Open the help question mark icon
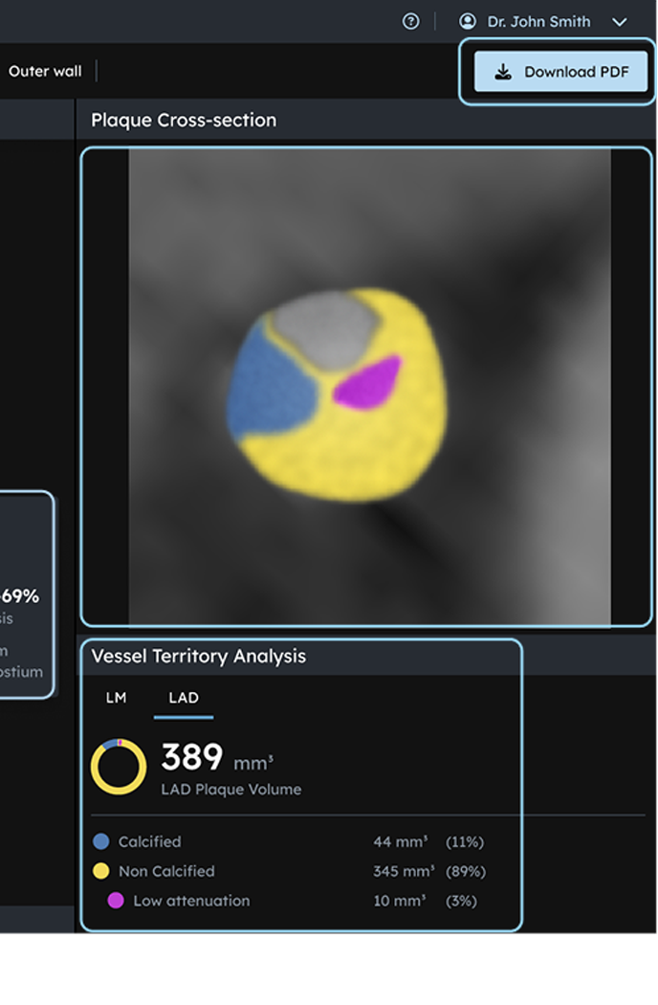 pos(410,21)
